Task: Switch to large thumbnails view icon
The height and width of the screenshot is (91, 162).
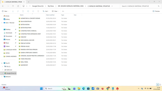Action: tap(160, 85)
